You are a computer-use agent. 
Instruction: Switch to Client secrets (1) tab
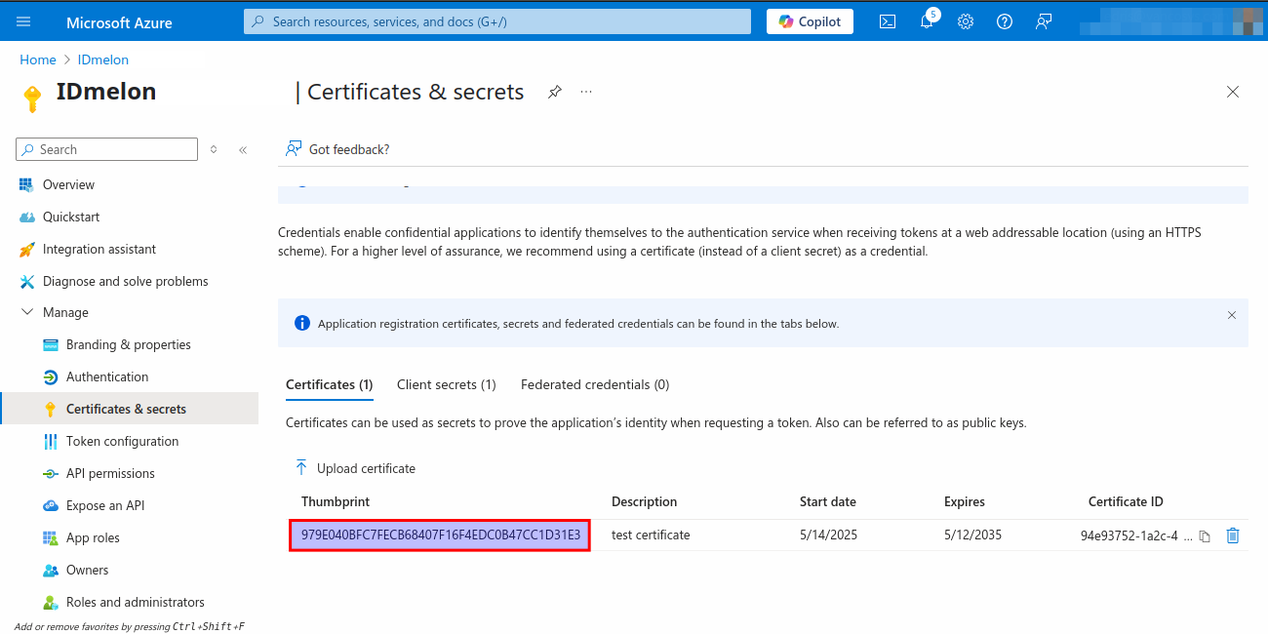(x=447, y=384)
